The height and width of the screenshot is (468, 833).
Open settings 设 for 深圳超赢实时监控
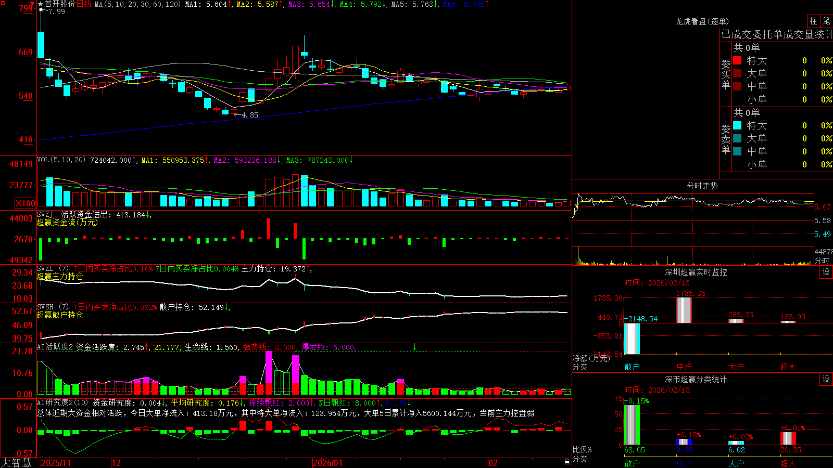coord(826,272)
